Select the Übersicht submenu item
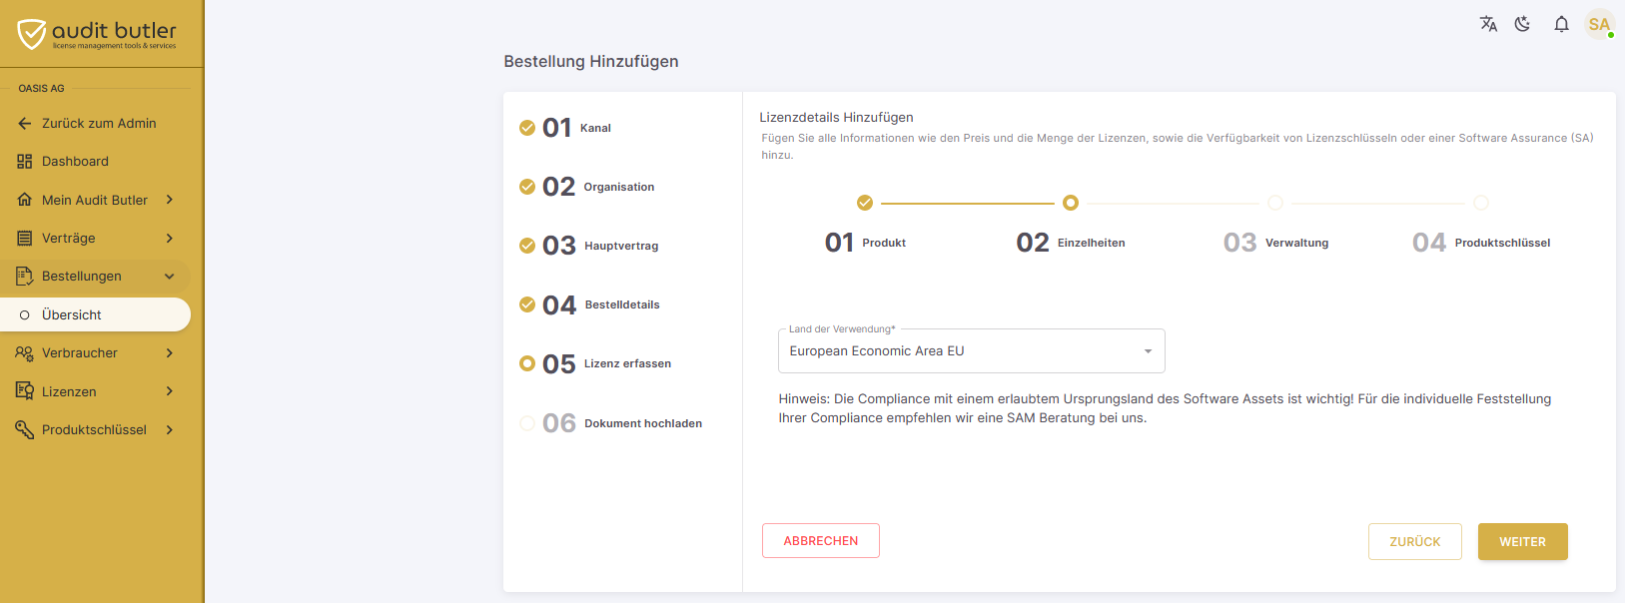 pyautogui.click(x=95, y=314)
